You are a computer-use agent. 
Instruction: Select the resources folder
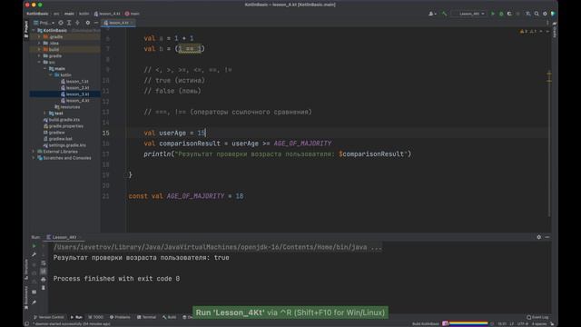(67, 107)
